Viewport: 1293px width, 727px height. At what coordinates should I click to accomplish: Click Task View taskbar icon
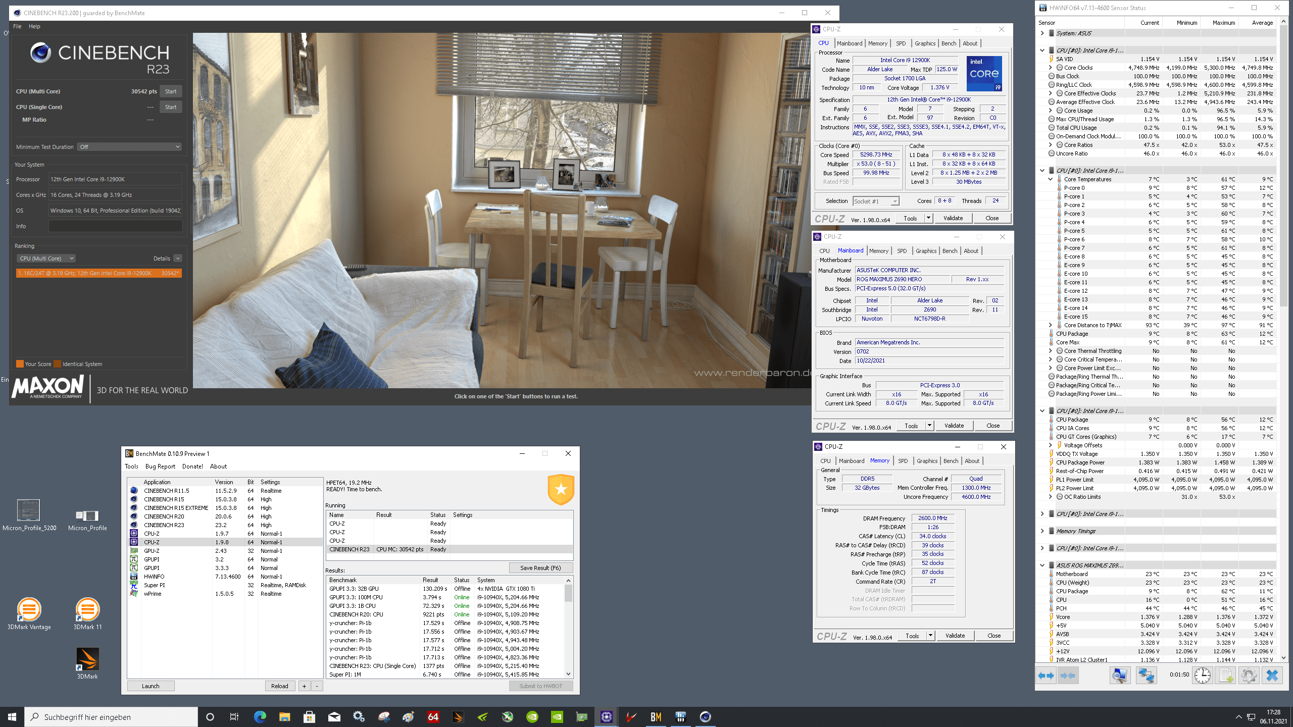pos(234,717)
